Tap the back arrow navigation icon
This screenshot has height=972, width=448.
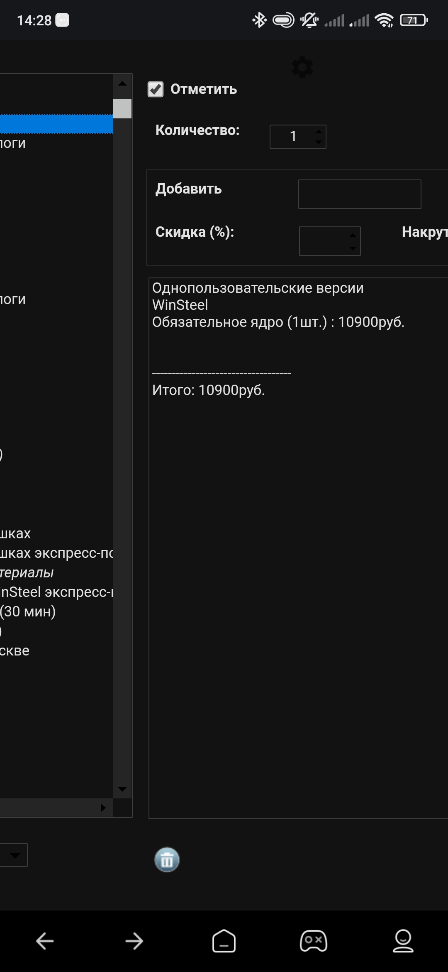[x=45, y=941]
